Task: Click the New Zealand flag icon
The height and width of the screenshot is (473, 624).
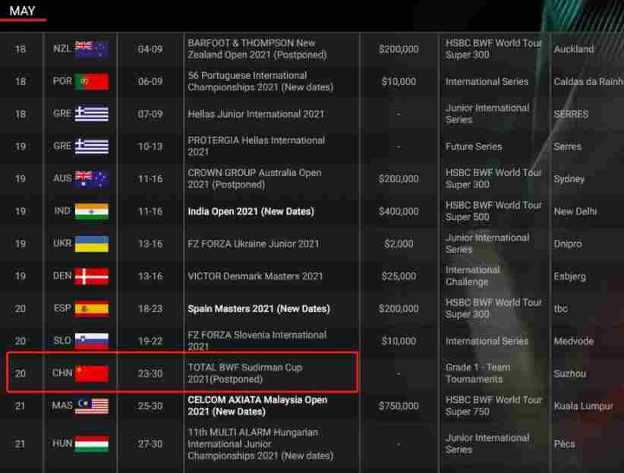Action: [92, 49]
